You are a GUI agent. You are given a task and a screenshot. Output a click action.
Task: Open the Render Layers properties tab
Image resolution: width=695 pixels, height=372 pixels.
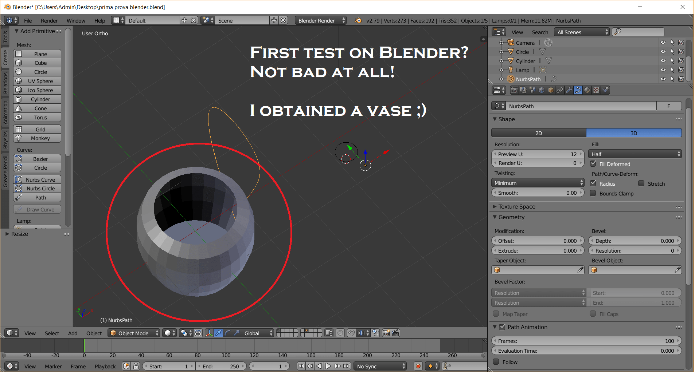(523, 90)
